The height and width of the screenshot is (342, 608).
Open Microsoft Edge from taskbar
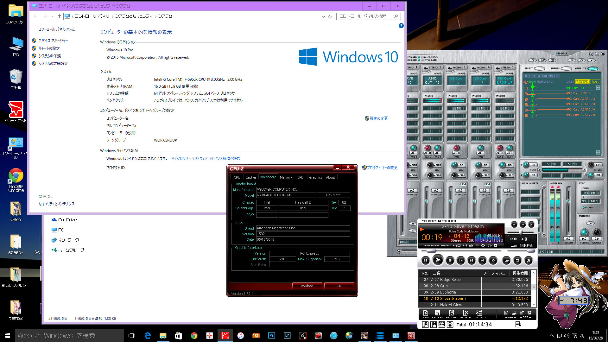point(148,336)
